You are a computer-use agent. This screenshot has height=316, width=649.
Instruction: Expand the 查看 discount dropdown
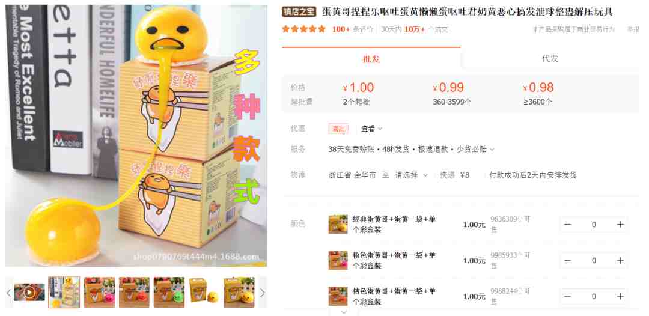coord(372,129)
